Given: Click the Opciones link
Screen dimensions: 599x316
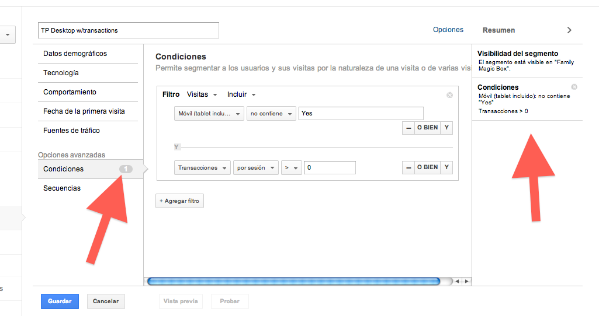Looking at the screenshot, I should 448,30.
